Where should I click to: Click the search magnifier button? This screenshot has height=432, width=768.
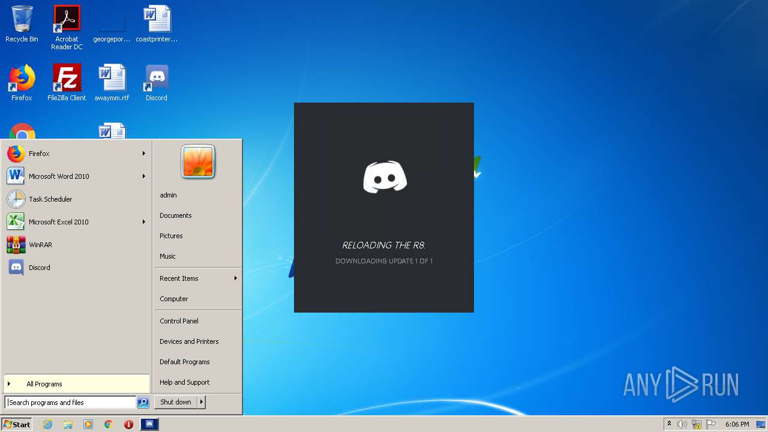click(x=143, y=403)
